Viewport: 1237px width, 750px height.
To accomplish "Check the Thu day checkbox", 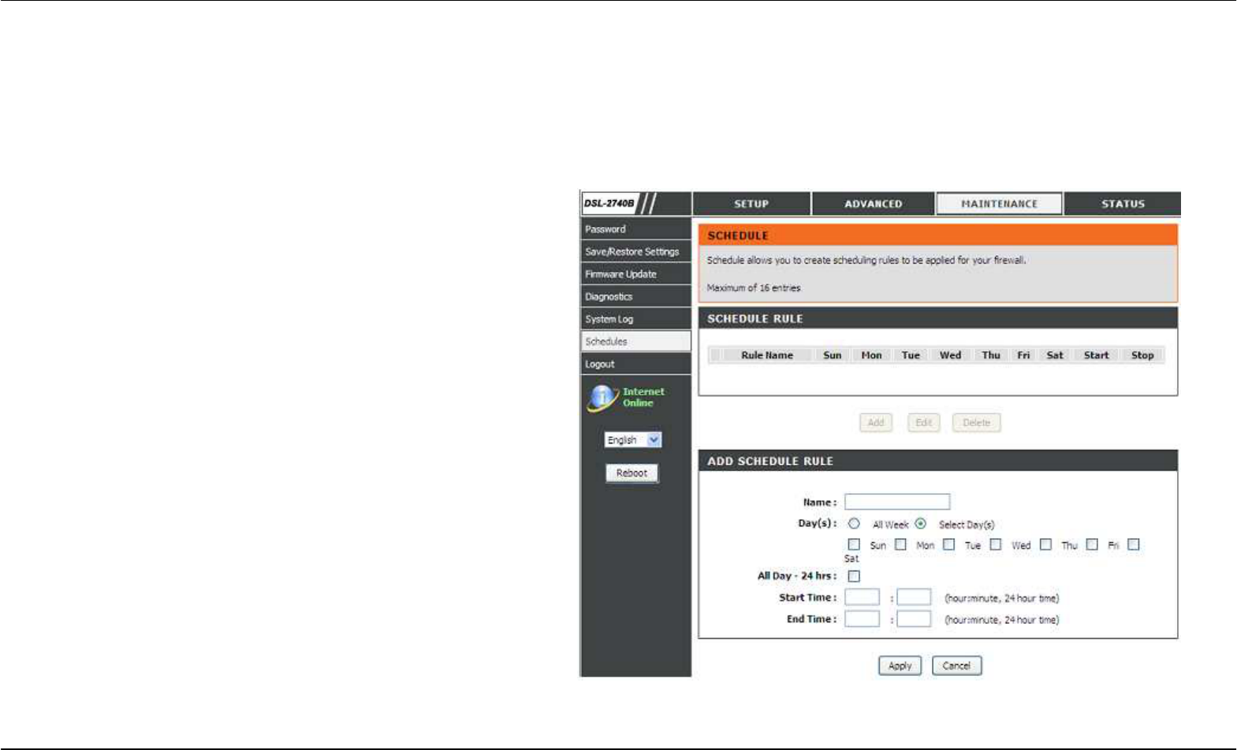I will [x=1045, y=544].
